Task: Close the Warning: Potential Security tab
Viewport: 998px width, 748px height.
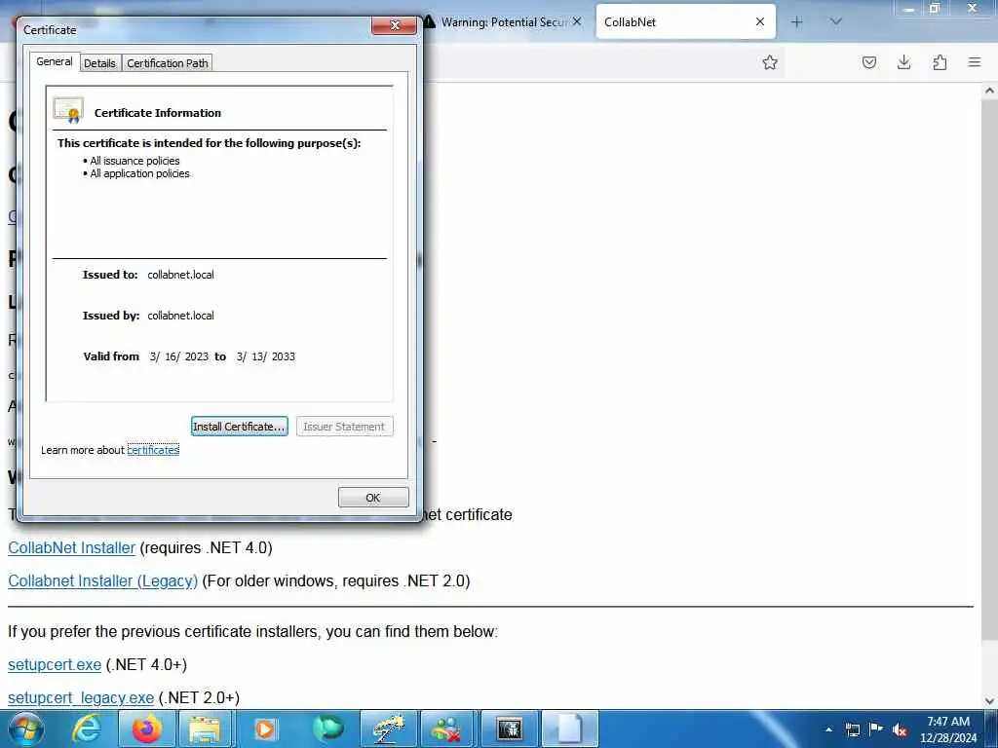Action: pos(577,21)
